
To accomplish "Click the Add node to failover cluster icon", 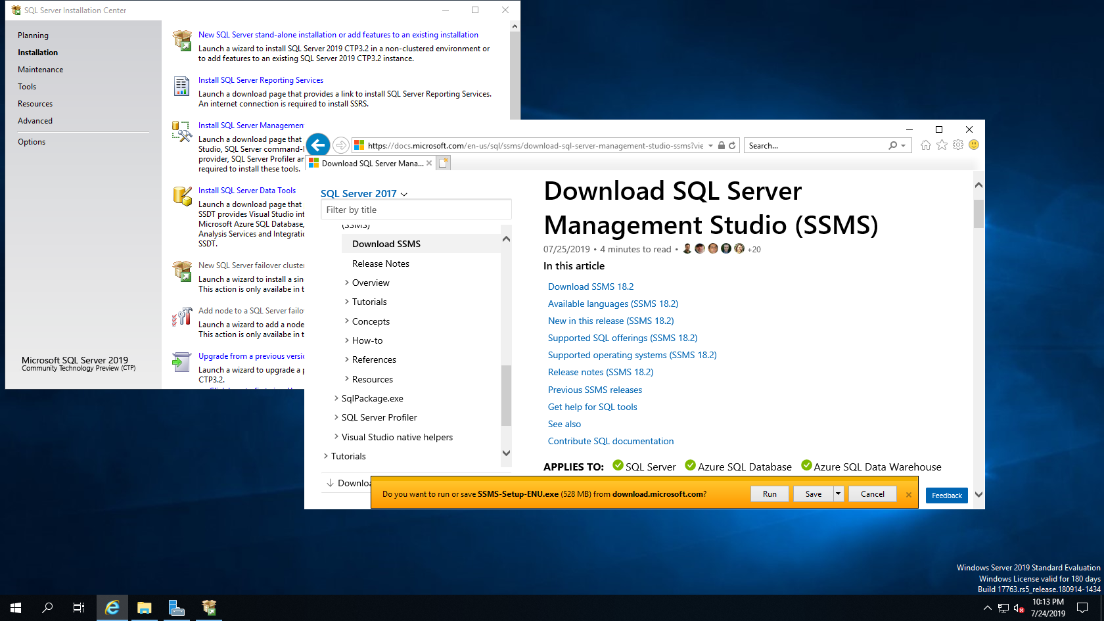I will point(182,317).
